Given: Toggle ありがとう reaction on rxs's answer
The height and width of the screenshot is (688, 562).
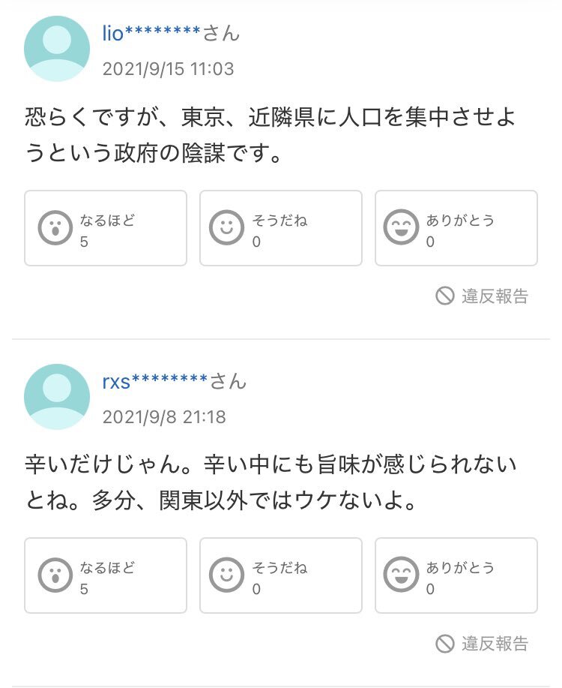Looking at the screenshot, I should click(x=456, y=575).
